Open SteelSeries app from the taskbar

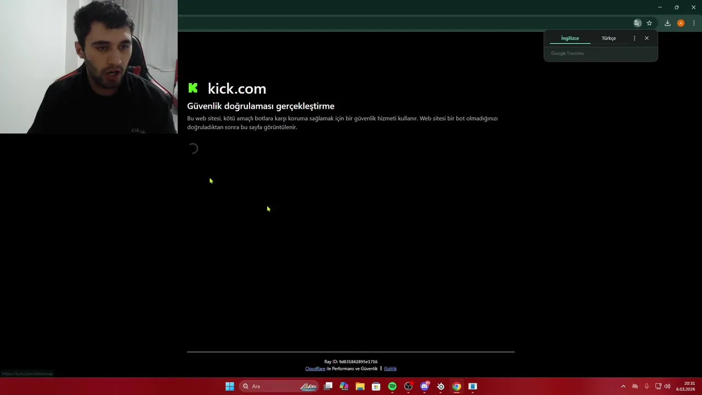[440, 386]
